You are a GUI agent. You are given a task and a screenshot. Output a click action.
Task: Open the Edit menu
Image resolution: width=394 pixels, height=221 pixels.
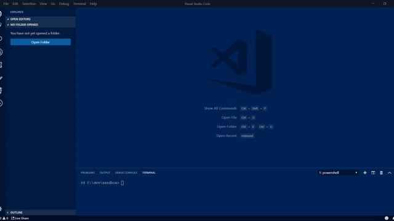coord(15,4)
